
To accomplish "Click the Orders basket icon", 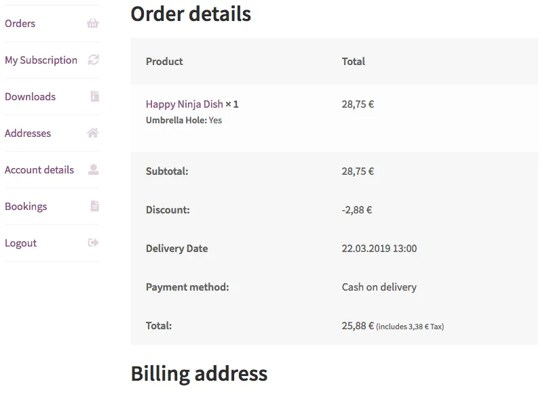I will (93, 24).
